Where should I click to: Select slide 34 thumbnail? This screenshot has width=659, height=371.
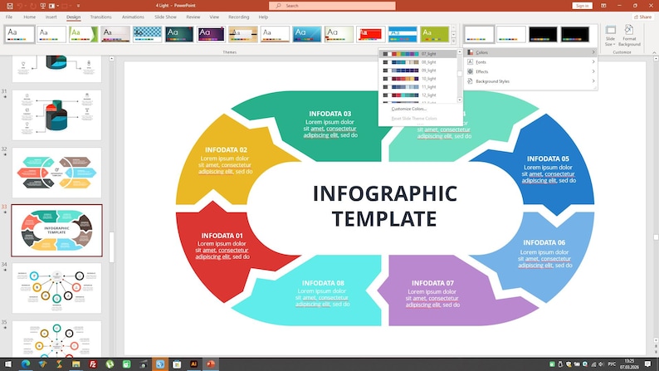pyautogui.click(x=56, y=288)
